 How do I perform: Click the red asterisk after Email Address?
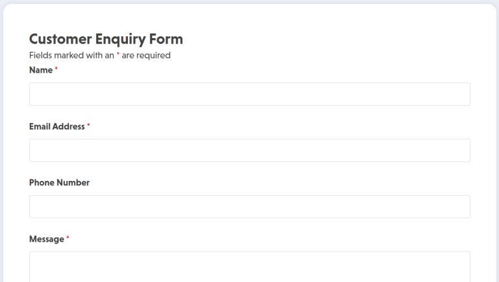pos(88,125)
